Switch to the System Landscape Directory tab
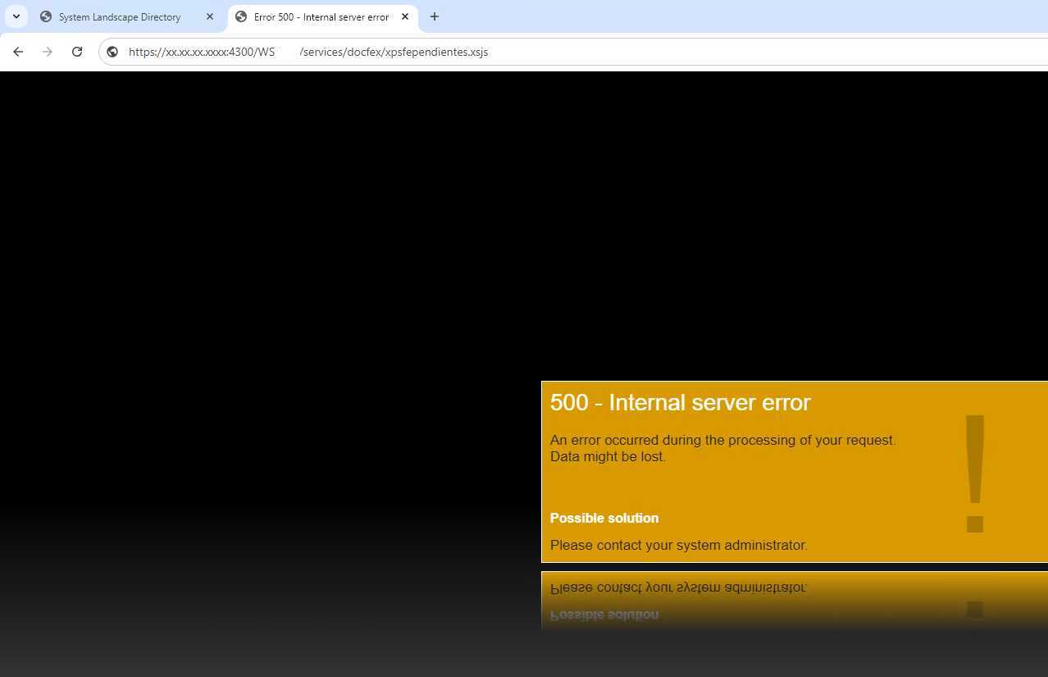The height and width of the screenshot is (677, 1048). coord(120,17)
